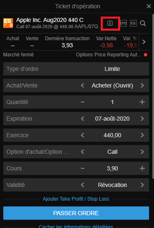Click the EQ stock instrument icon
154x228 pixels.
click(133, 23)
